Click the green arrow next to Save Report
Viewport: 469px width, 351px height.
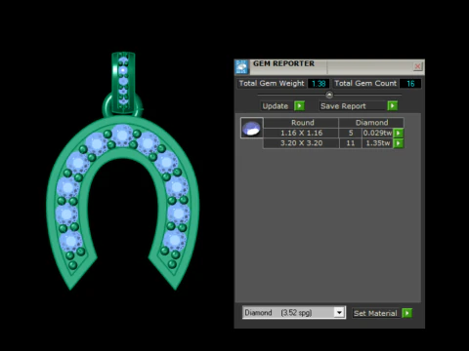tap(393, 106)
